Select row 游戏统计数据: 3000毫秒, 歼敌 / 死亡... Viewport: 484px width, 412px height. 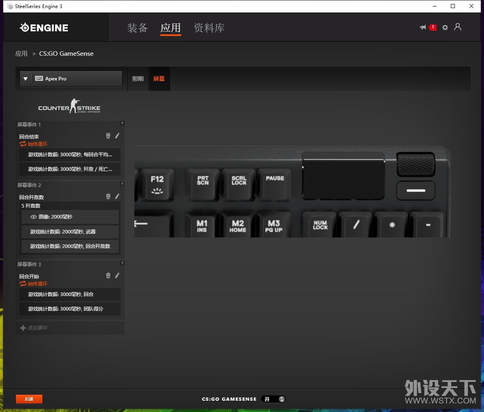coord(70,169)
